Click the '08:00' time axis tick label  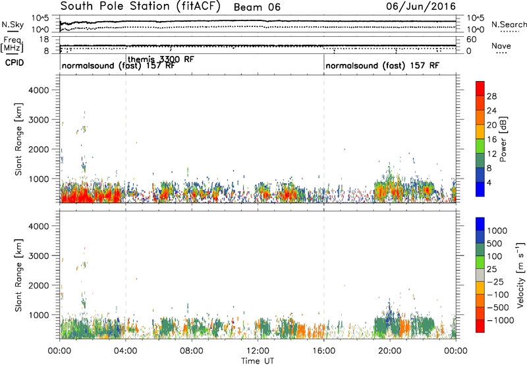(x=192, y=351)
